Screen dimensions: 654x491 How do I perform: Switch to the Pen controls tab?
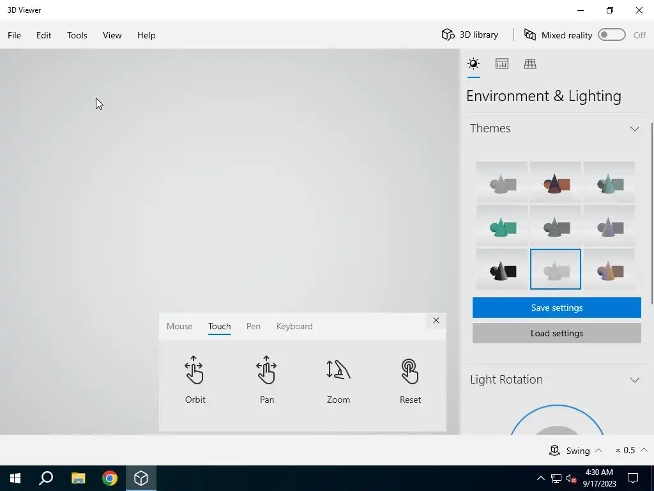coord(253,326)
